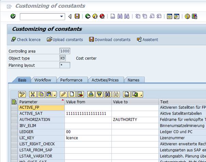Open the Activities/Prices tab
This screenshot has width=206, height=162.
click(105, 80)
